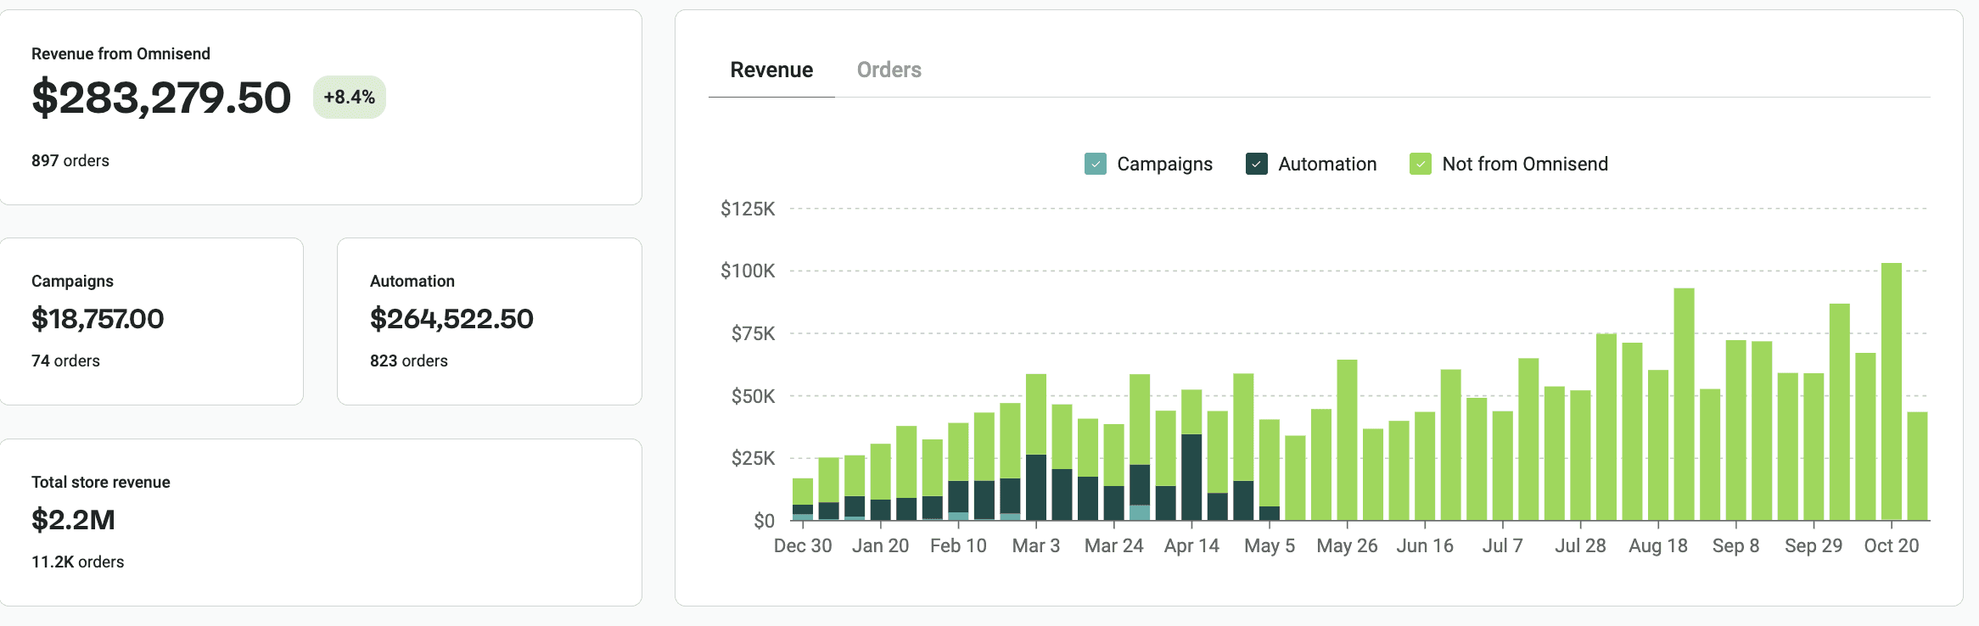Click the Sep 29 axis label
The height and width of the screenshot is (626, 1979).
(x=1814, y=545)
